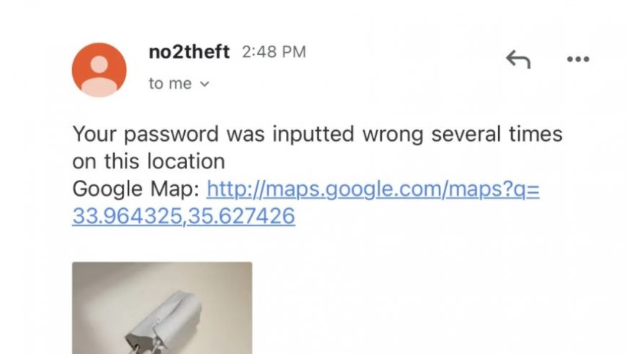View the attached camera photo thumbnail

click(162, 308)
